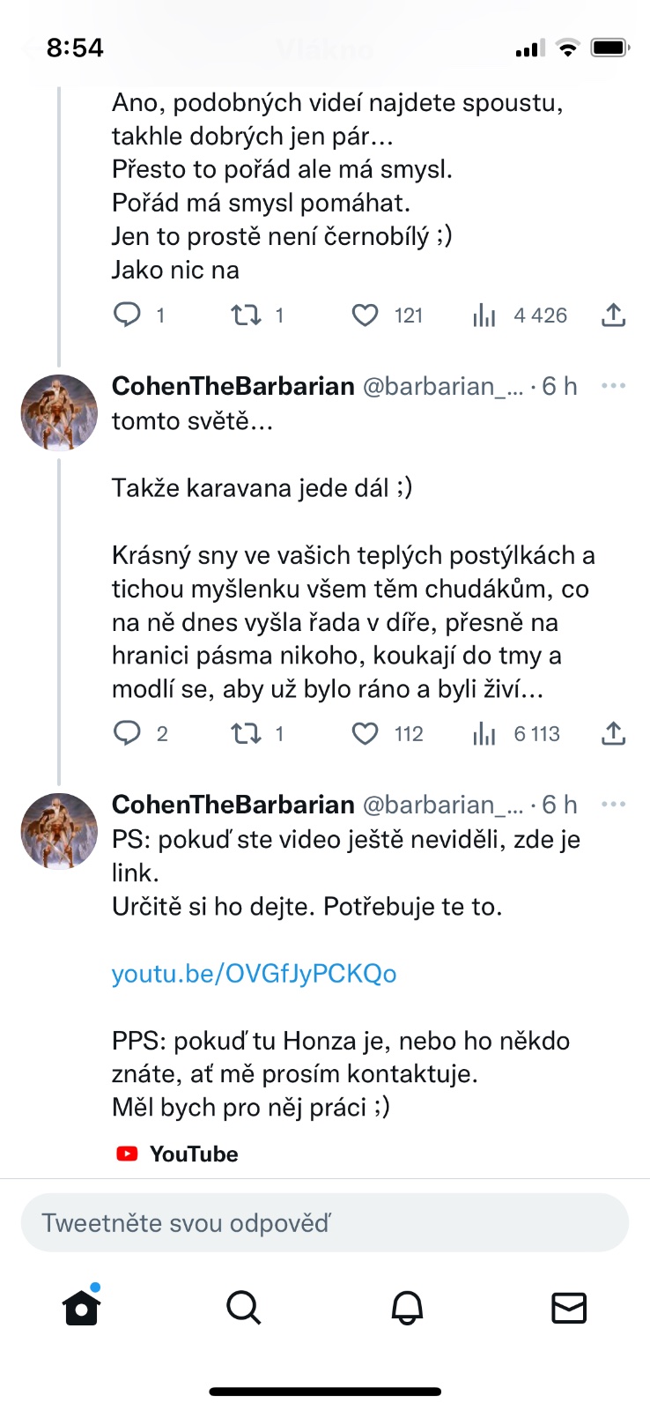Tap the 'Tweetněte svou odpověď' reply field
This screenshot has height=1410, width=650.
click(x=325, y=1223)
